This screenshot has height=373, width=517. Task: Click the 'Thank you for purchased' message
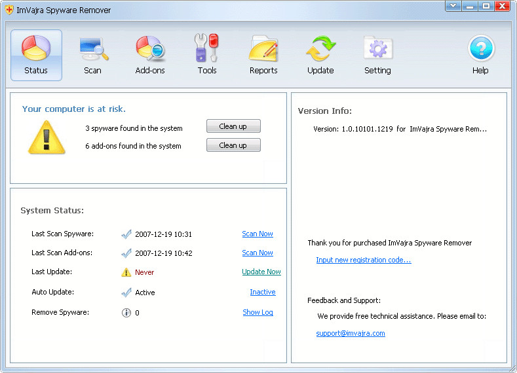(390, 243)
